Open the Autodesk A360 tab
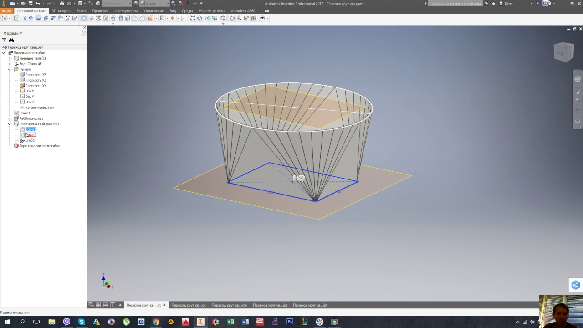 pos(243,10)
